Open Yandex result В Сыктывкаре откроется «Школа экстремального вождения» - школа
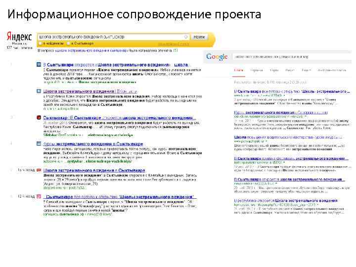The width and height of the screenshot is (356, 267). (x=116, y=65)
